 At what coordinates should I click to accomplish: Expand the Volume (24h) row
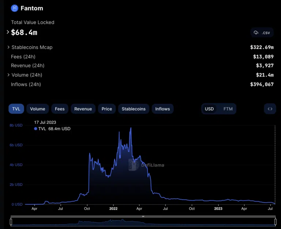click(8, 75)
